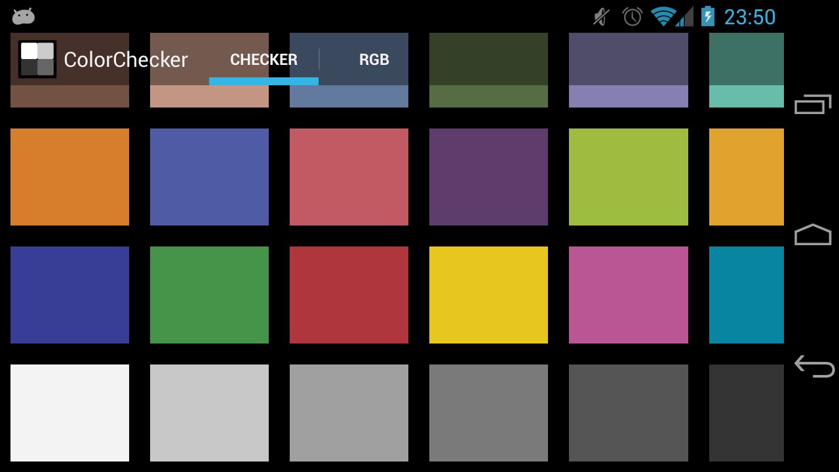
Task: Switch to the CHECKER tab
Action: pyautogui.click(x=263, y=60)
